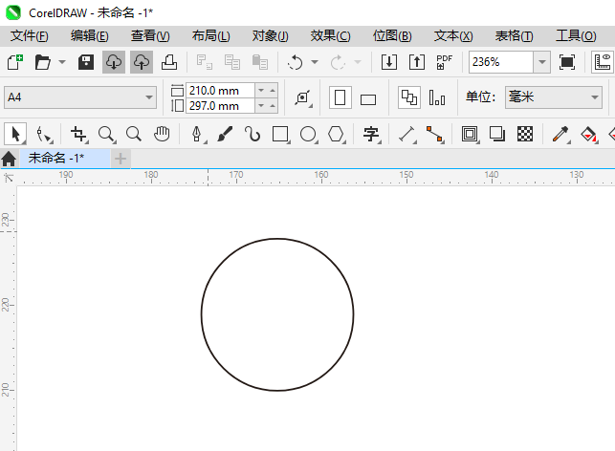Select the Pick arrow tool
Image resolution: width=615 pixels, height=451 pixels.
[15, 134]
